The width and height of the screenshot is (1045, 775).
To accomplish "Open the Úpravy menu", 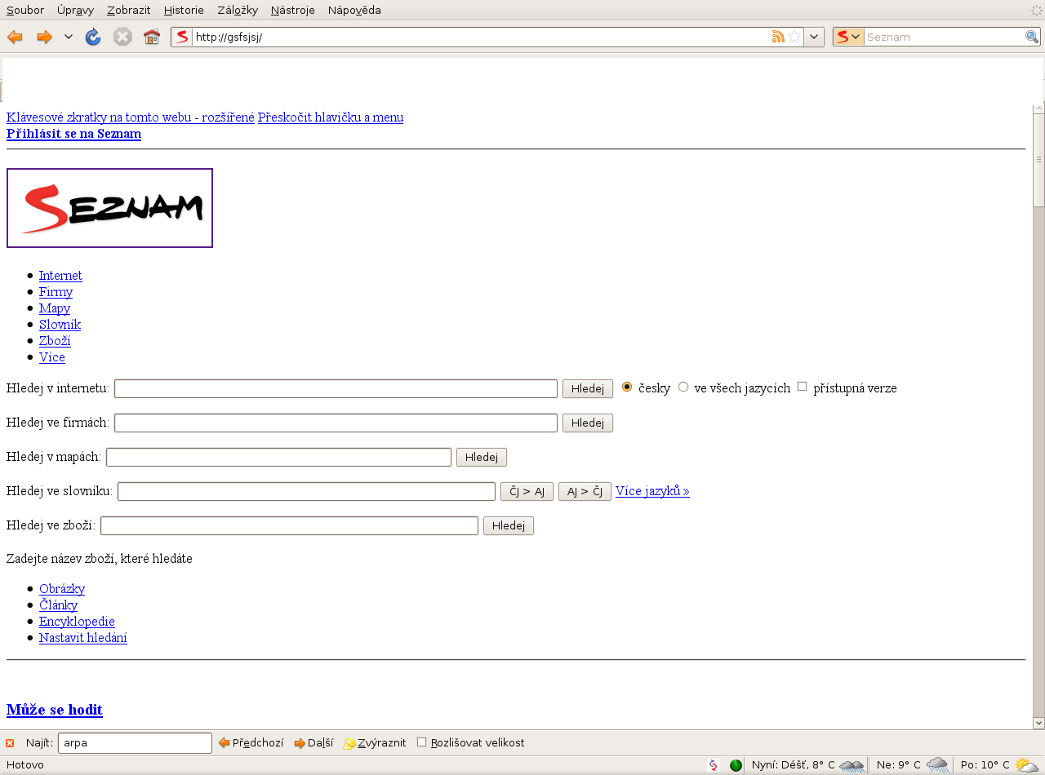I will pos(76,11).
